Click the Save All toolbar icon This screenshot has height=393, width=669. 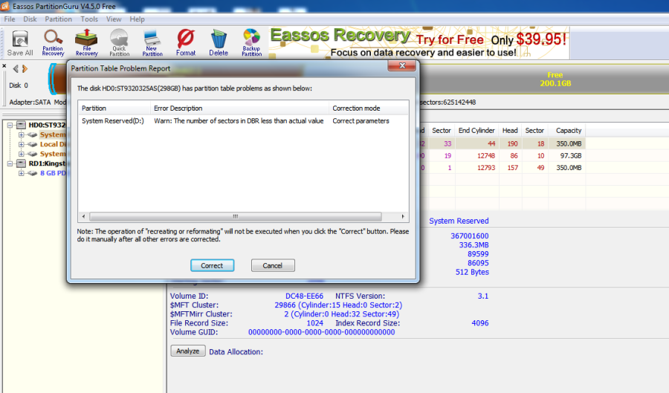point(19,43)
